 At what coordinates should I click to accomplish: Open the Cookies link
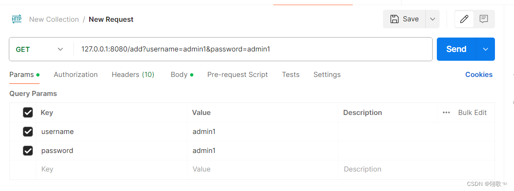point(479,75)
